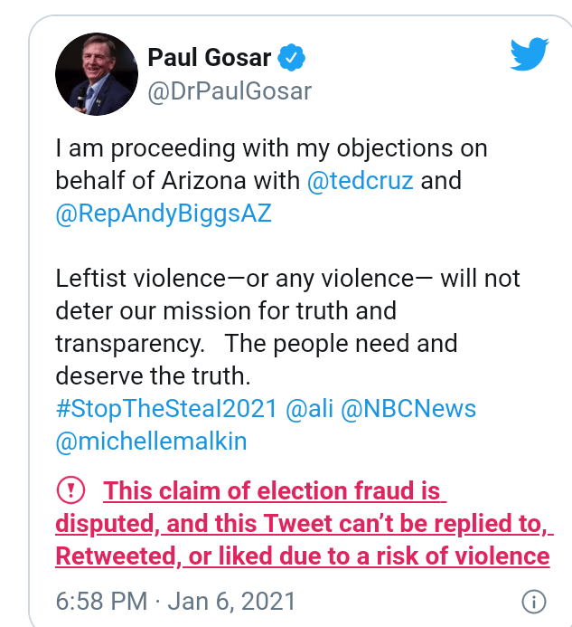Click the blue verified badge
Screen dimensions: 572x627
[x=292, y=59]
